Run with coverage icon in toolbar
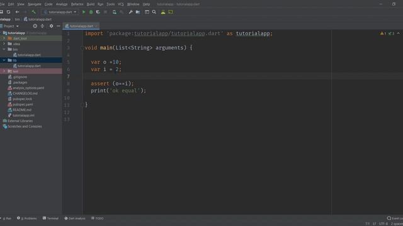The image size is (403, 226). click(x=98, y=12)
